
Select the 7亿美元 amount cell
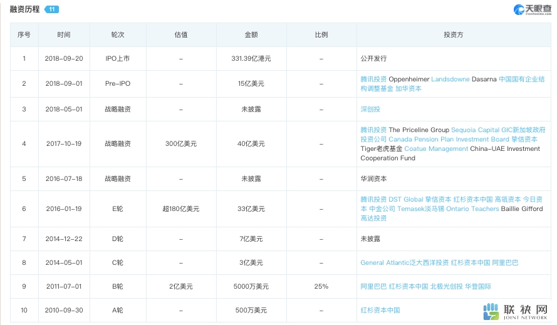(251, 239)
